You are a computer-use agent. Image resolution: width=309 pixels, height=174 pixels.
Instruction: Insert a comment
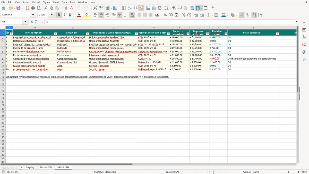[180, 8]
